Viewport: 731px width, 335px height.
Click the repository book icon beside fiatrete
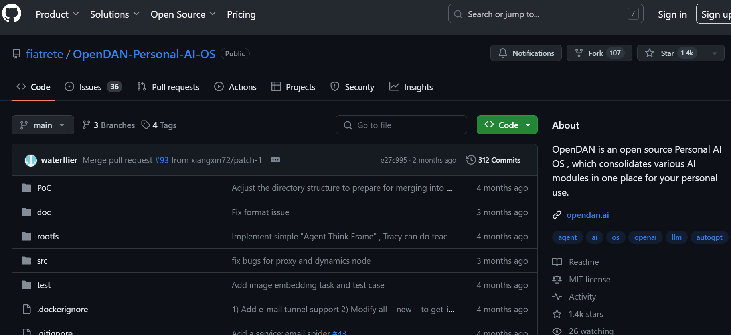coord(16,54)
